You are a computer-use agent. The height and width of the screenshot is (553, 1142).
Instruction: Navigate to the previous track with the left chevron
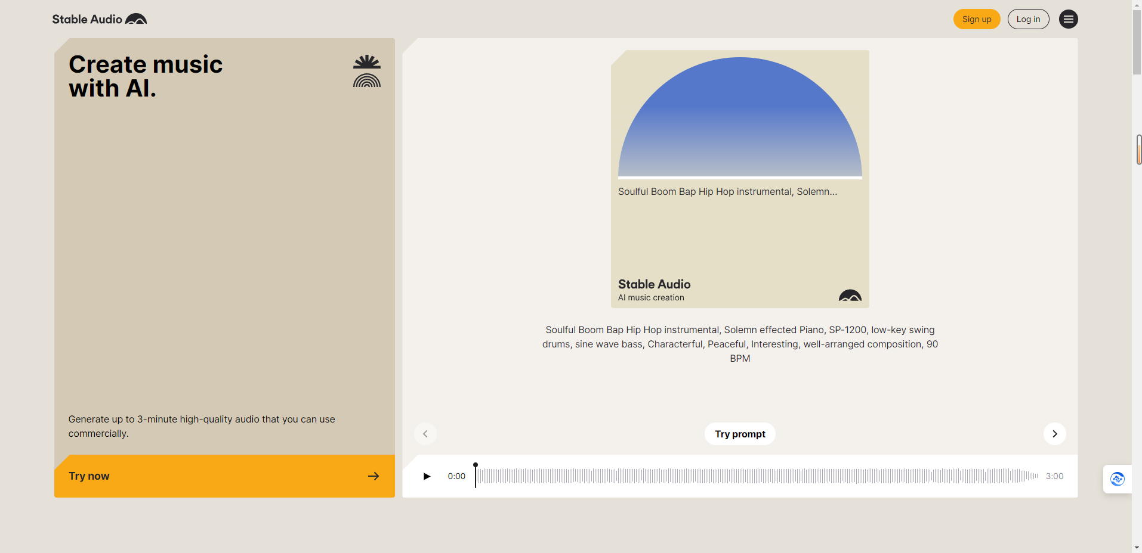(x=425, y=434)
